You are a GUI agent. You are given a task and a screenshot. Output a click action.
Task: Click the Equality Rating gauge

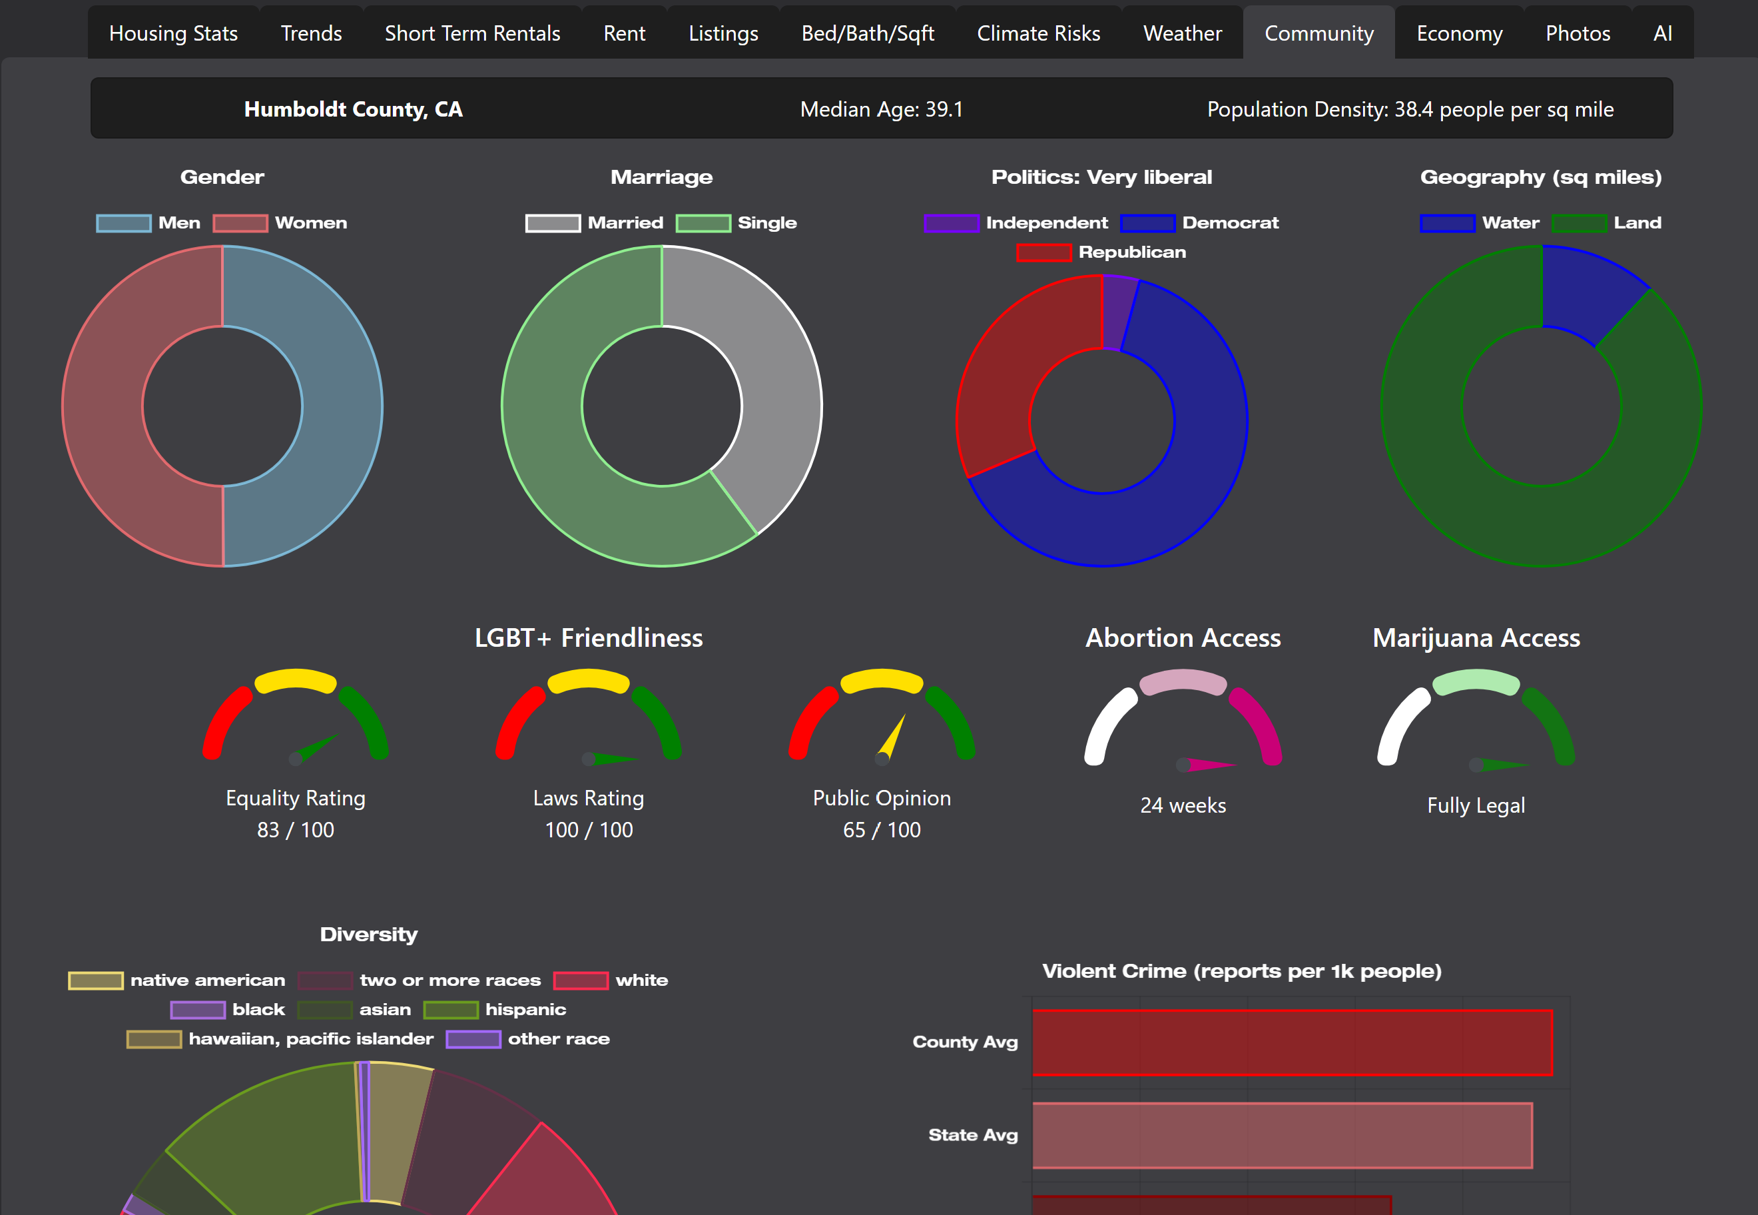(295, 715)
